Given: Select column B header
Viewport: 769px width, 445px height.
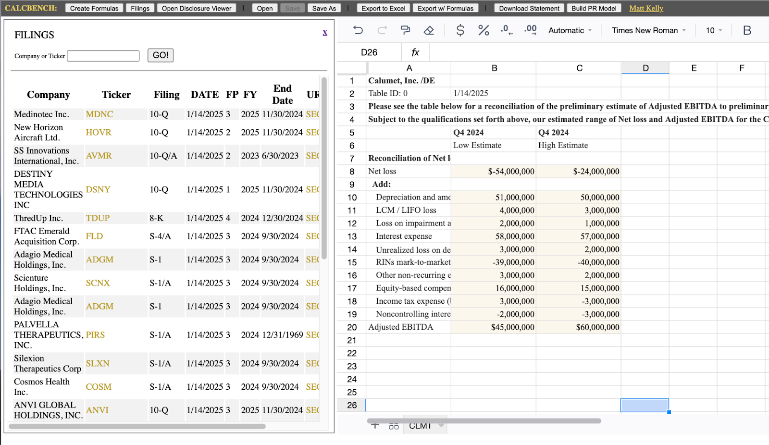Looking at the screenshot, I should [x=494, y=68].
